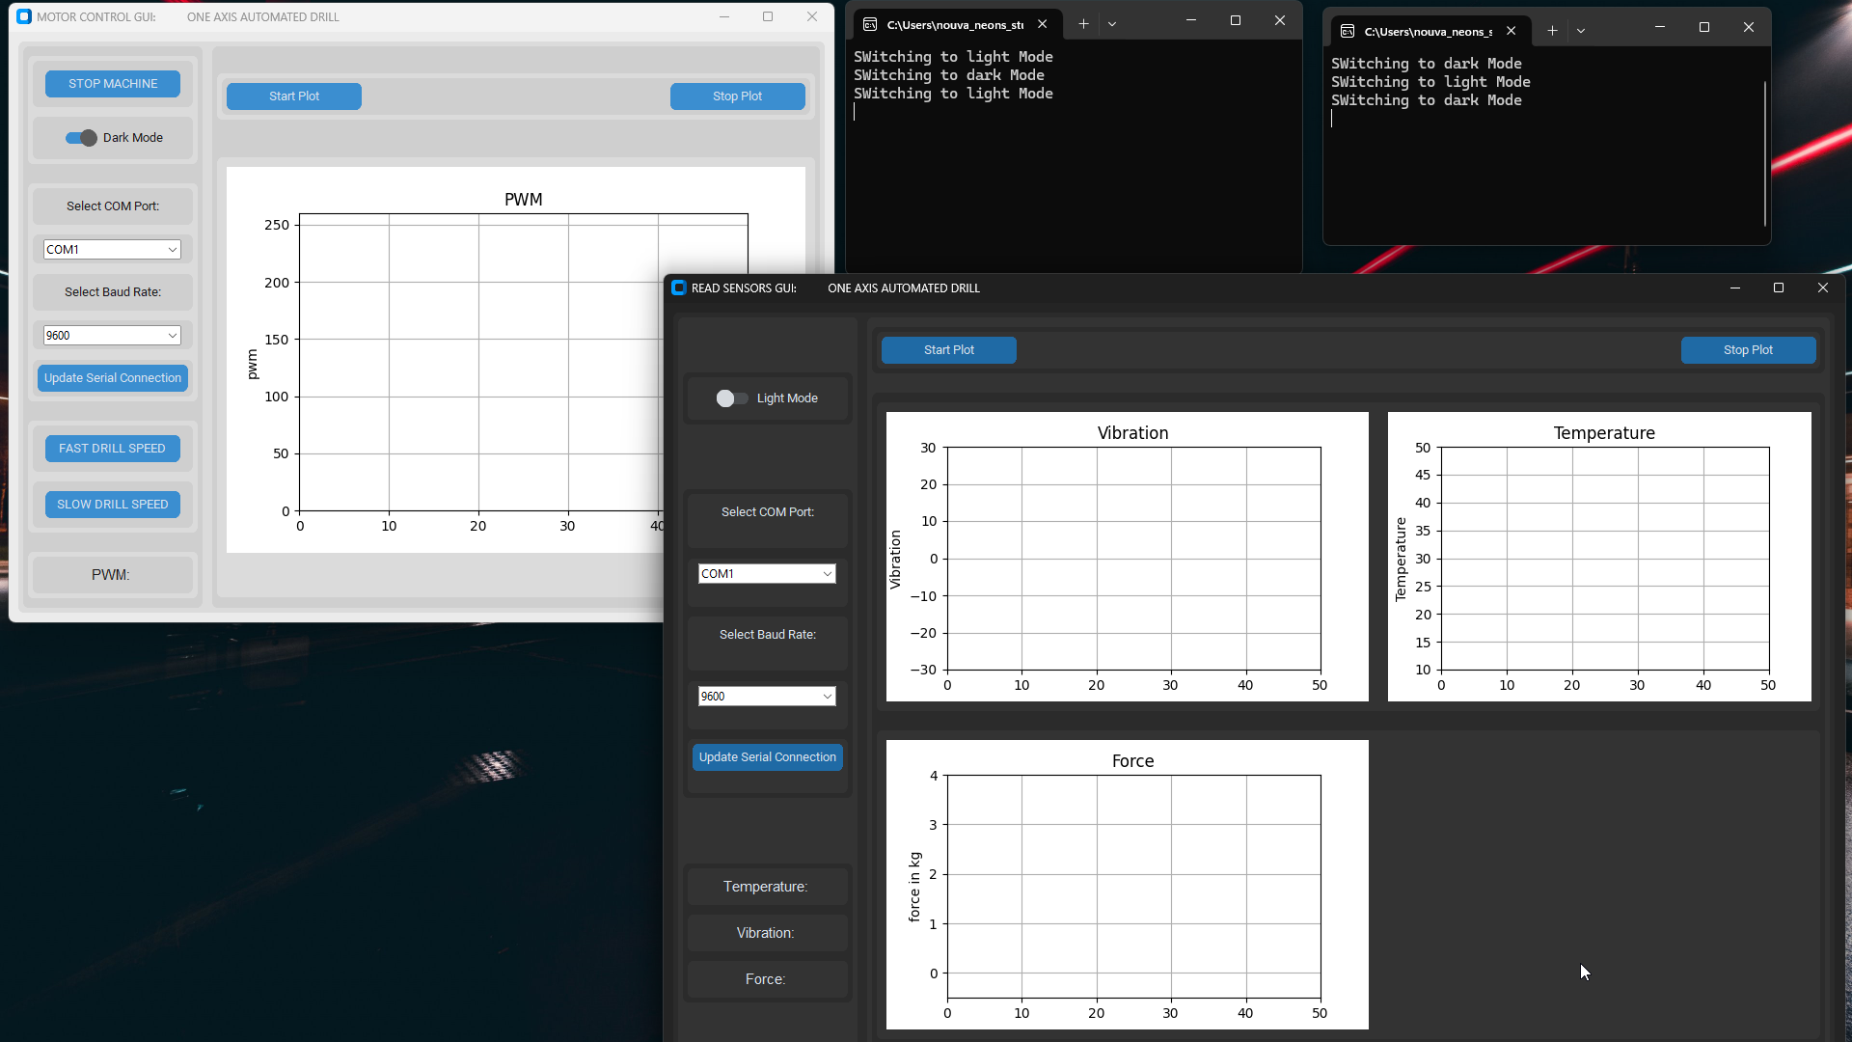Click the Read Sensors GUI window icon

click(x=678, y=288)
